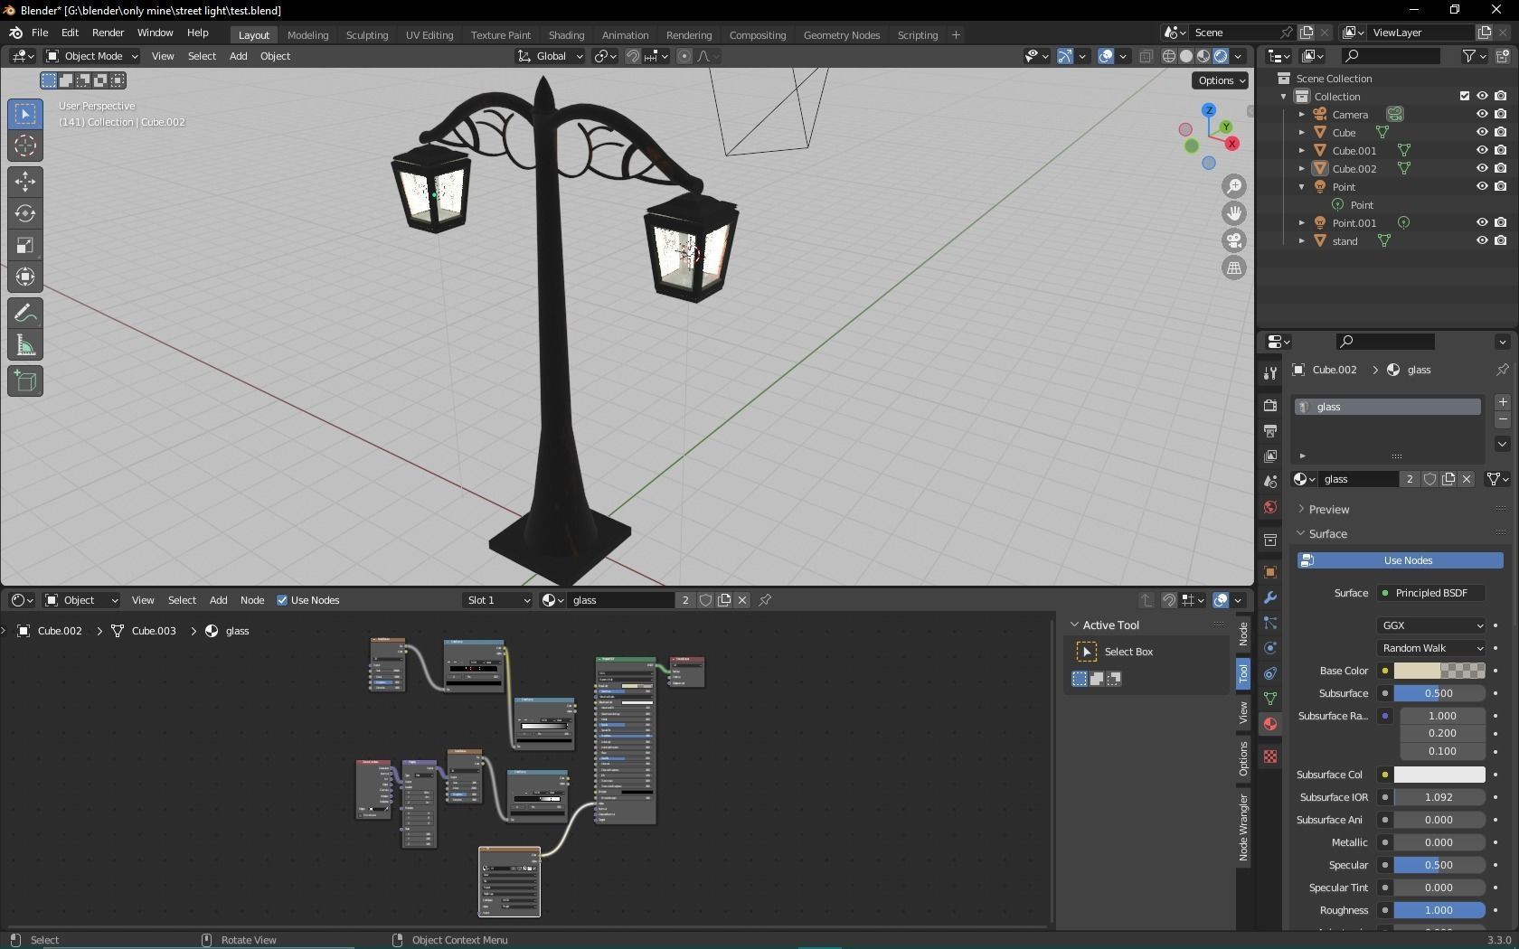Hide Cube.002 in viewport via eye icon
The height and width of the screenshot is (949, 1519).
[x=1482, y=168]
